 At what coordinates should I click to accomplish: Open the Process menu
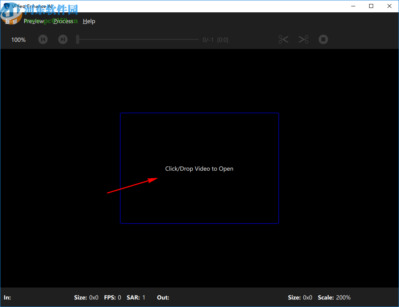point(64,21)
